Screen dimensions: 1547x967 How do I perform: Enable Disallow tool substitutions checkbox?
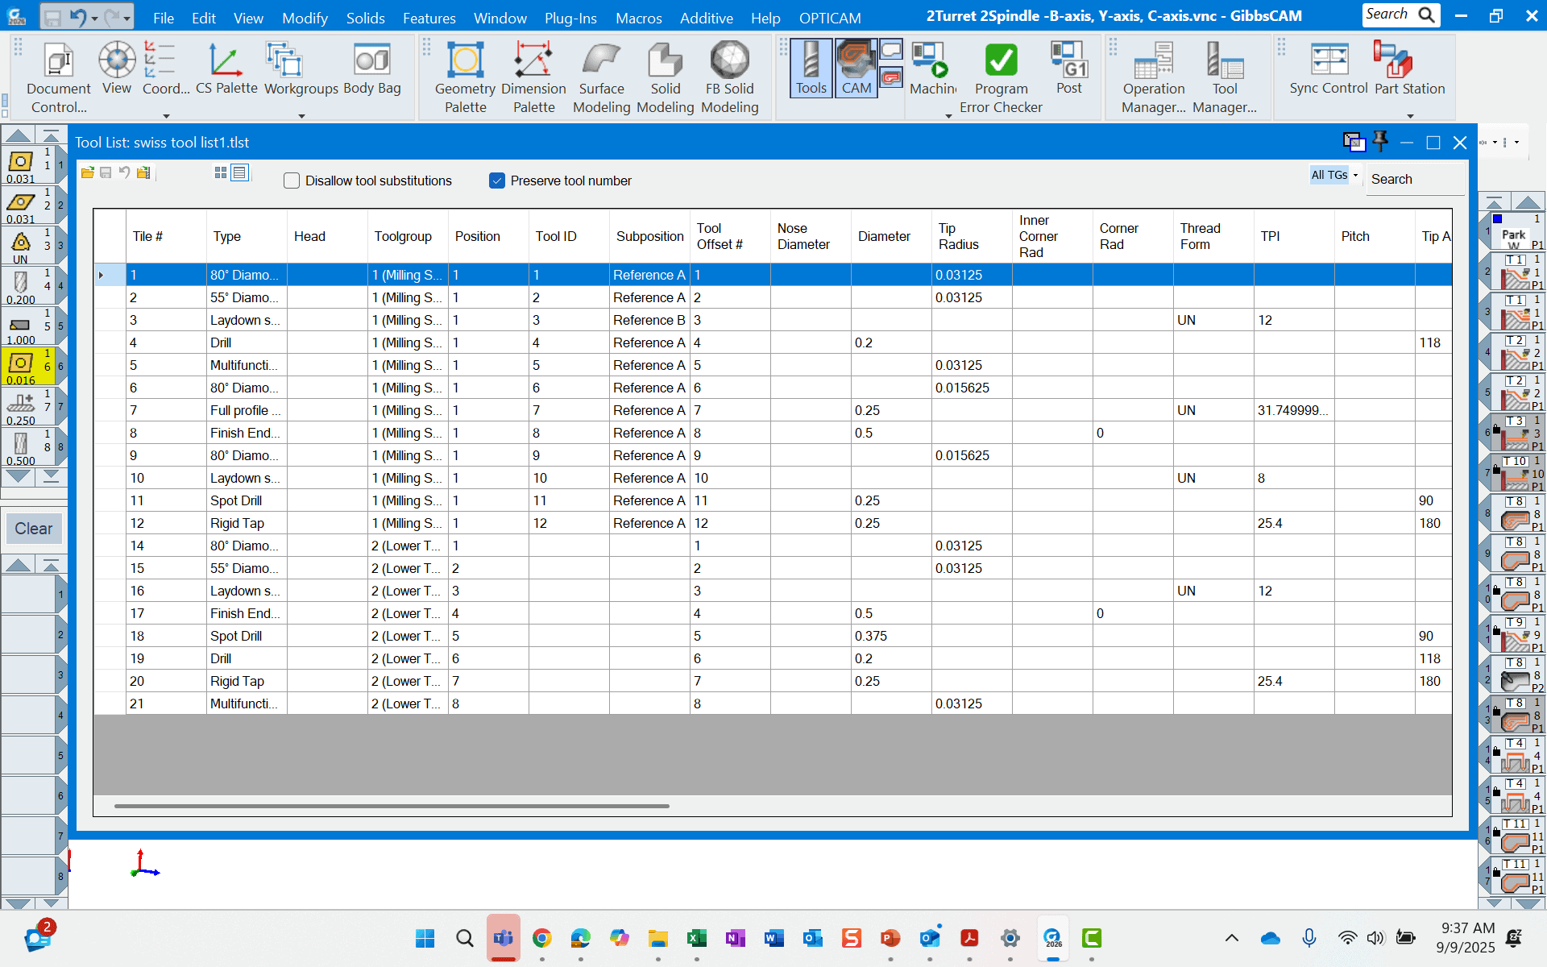tap(292, 181)
